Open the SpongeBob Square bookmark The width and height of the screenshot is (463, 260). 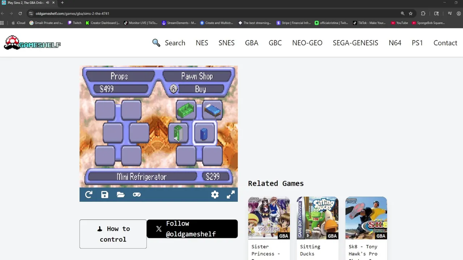click(428, 23)
